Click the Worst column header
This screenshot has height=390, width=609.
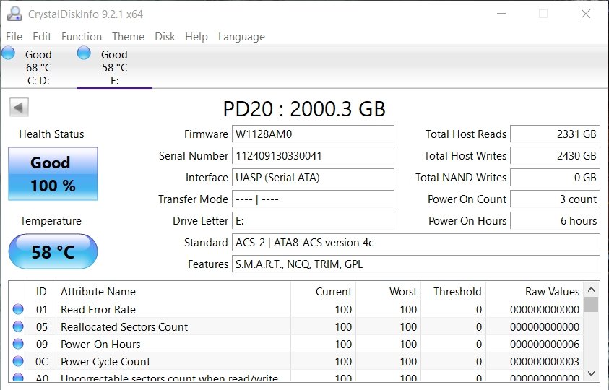pos(388,291)
